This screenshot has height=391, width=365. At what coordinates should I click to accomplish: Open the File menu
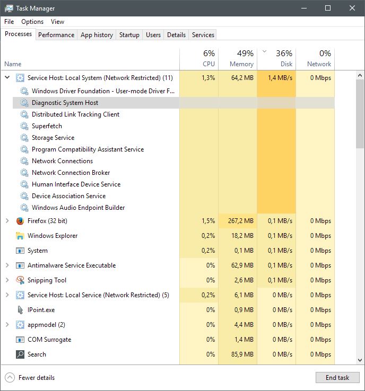[9, 22]
